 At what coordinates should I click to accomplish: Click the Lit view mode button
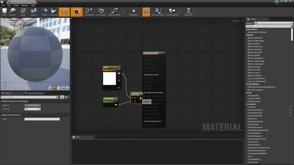pos(24,20)
